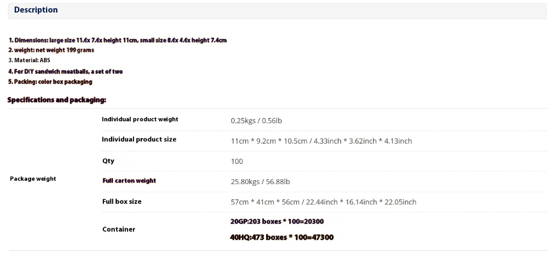Click the dimensions line in description
Viewport: 557px width, 259px height.
point(118,40)
